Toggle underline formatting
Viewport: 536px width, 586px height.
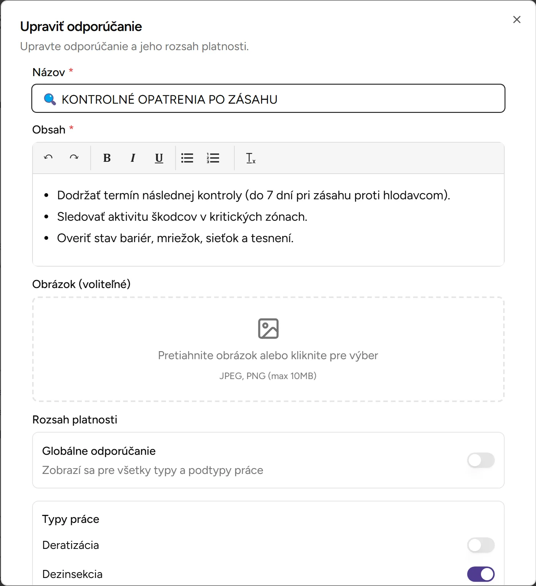[159, 158]
